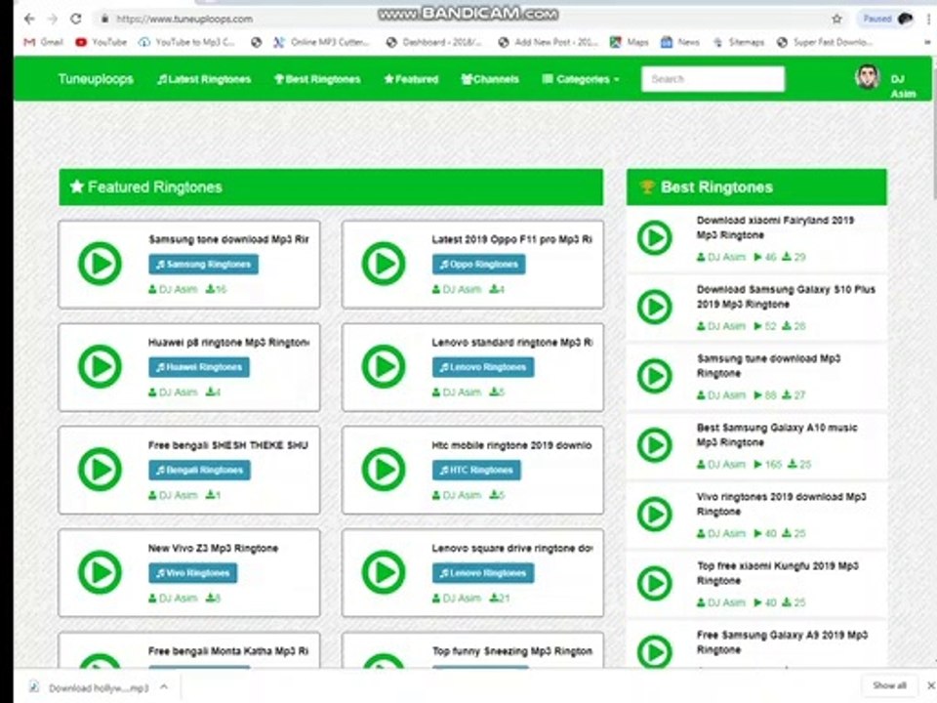This screenshot has height=703, width=937.
Task: Open Add New Post bookmark
Action: click(548, 42)
